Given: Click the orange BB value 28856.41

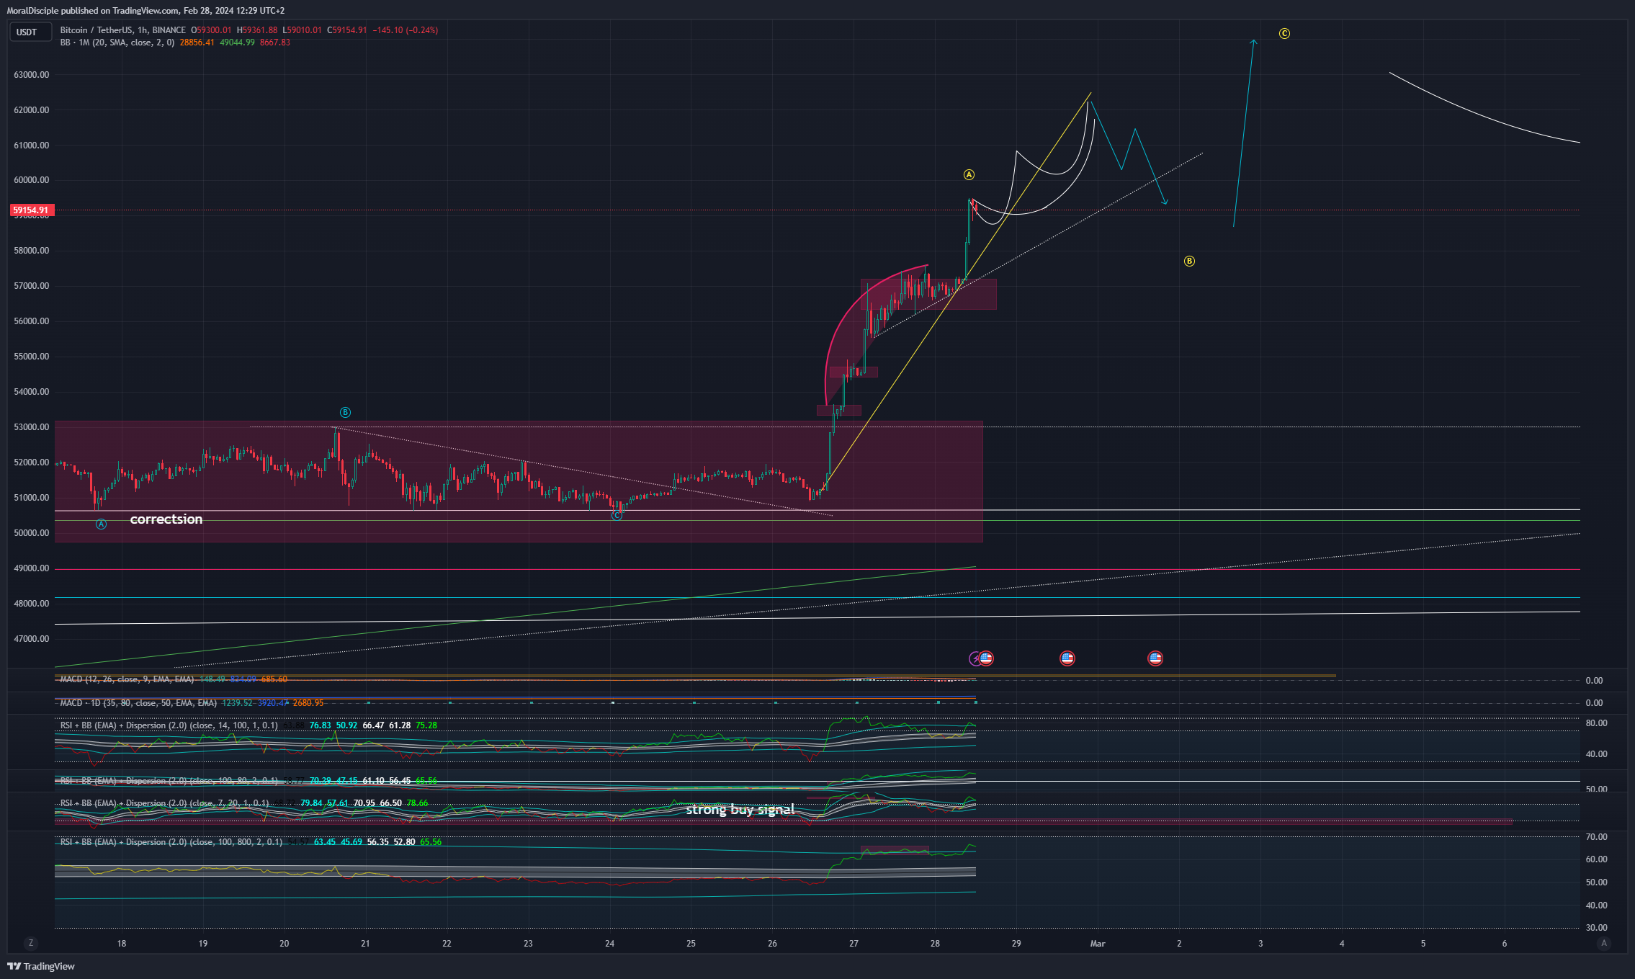Looking at the screenshot, I should pyautogui.click(x=197, y=43).
